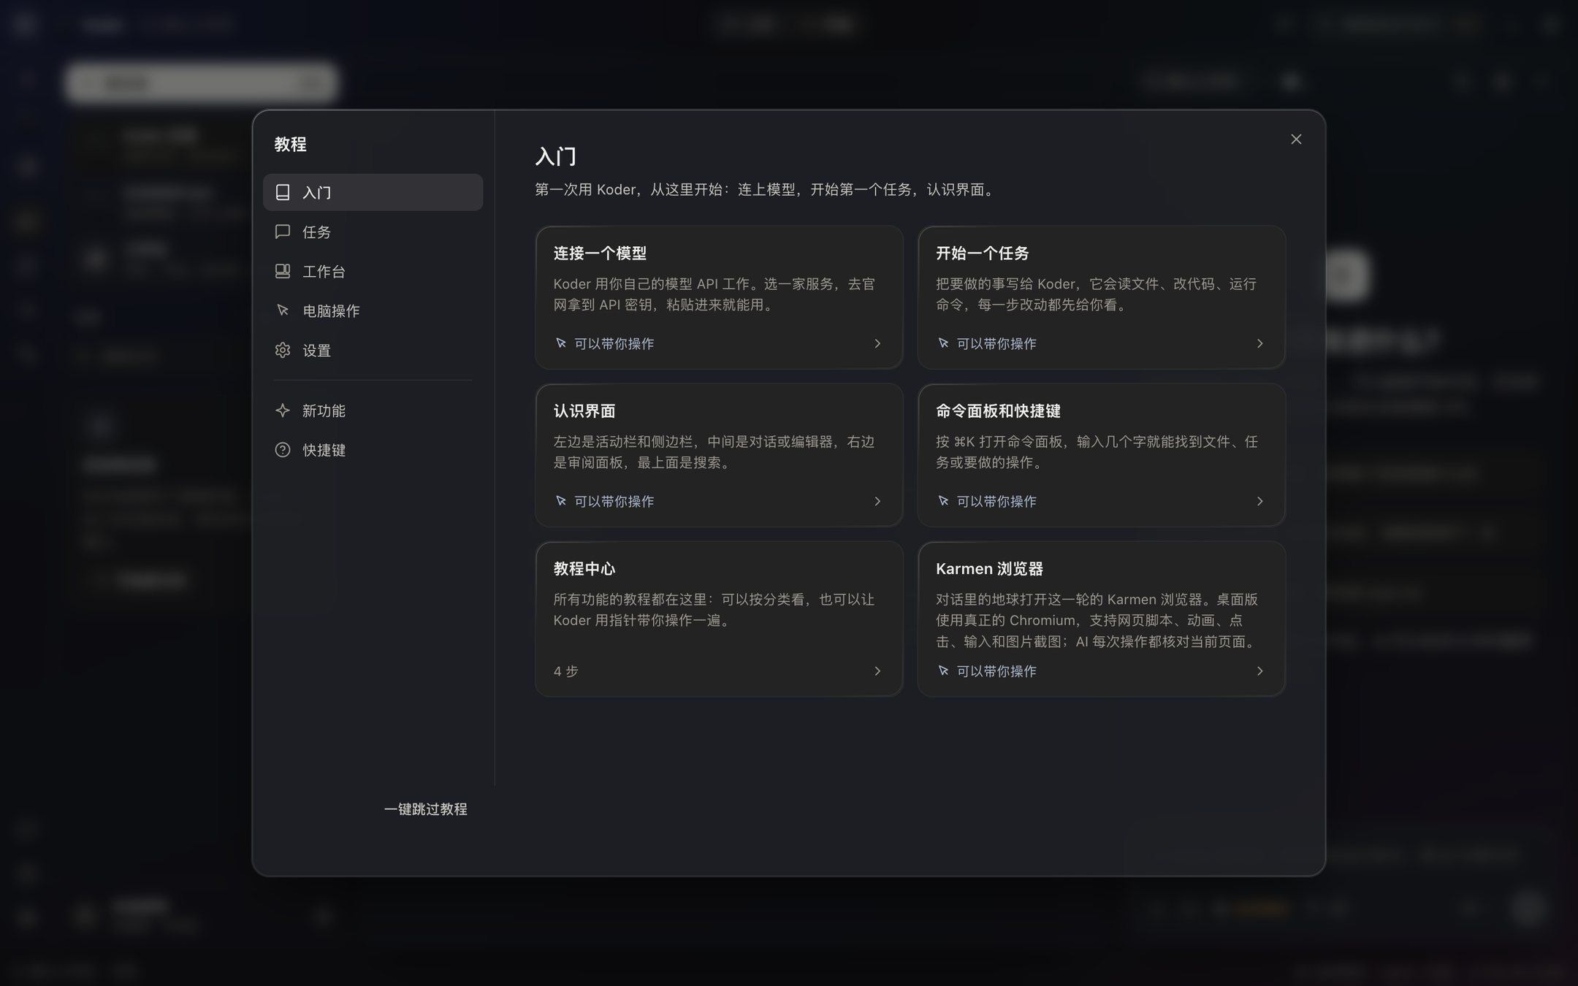
Task: Open the 快捷键 section
Action: [373, 450]
